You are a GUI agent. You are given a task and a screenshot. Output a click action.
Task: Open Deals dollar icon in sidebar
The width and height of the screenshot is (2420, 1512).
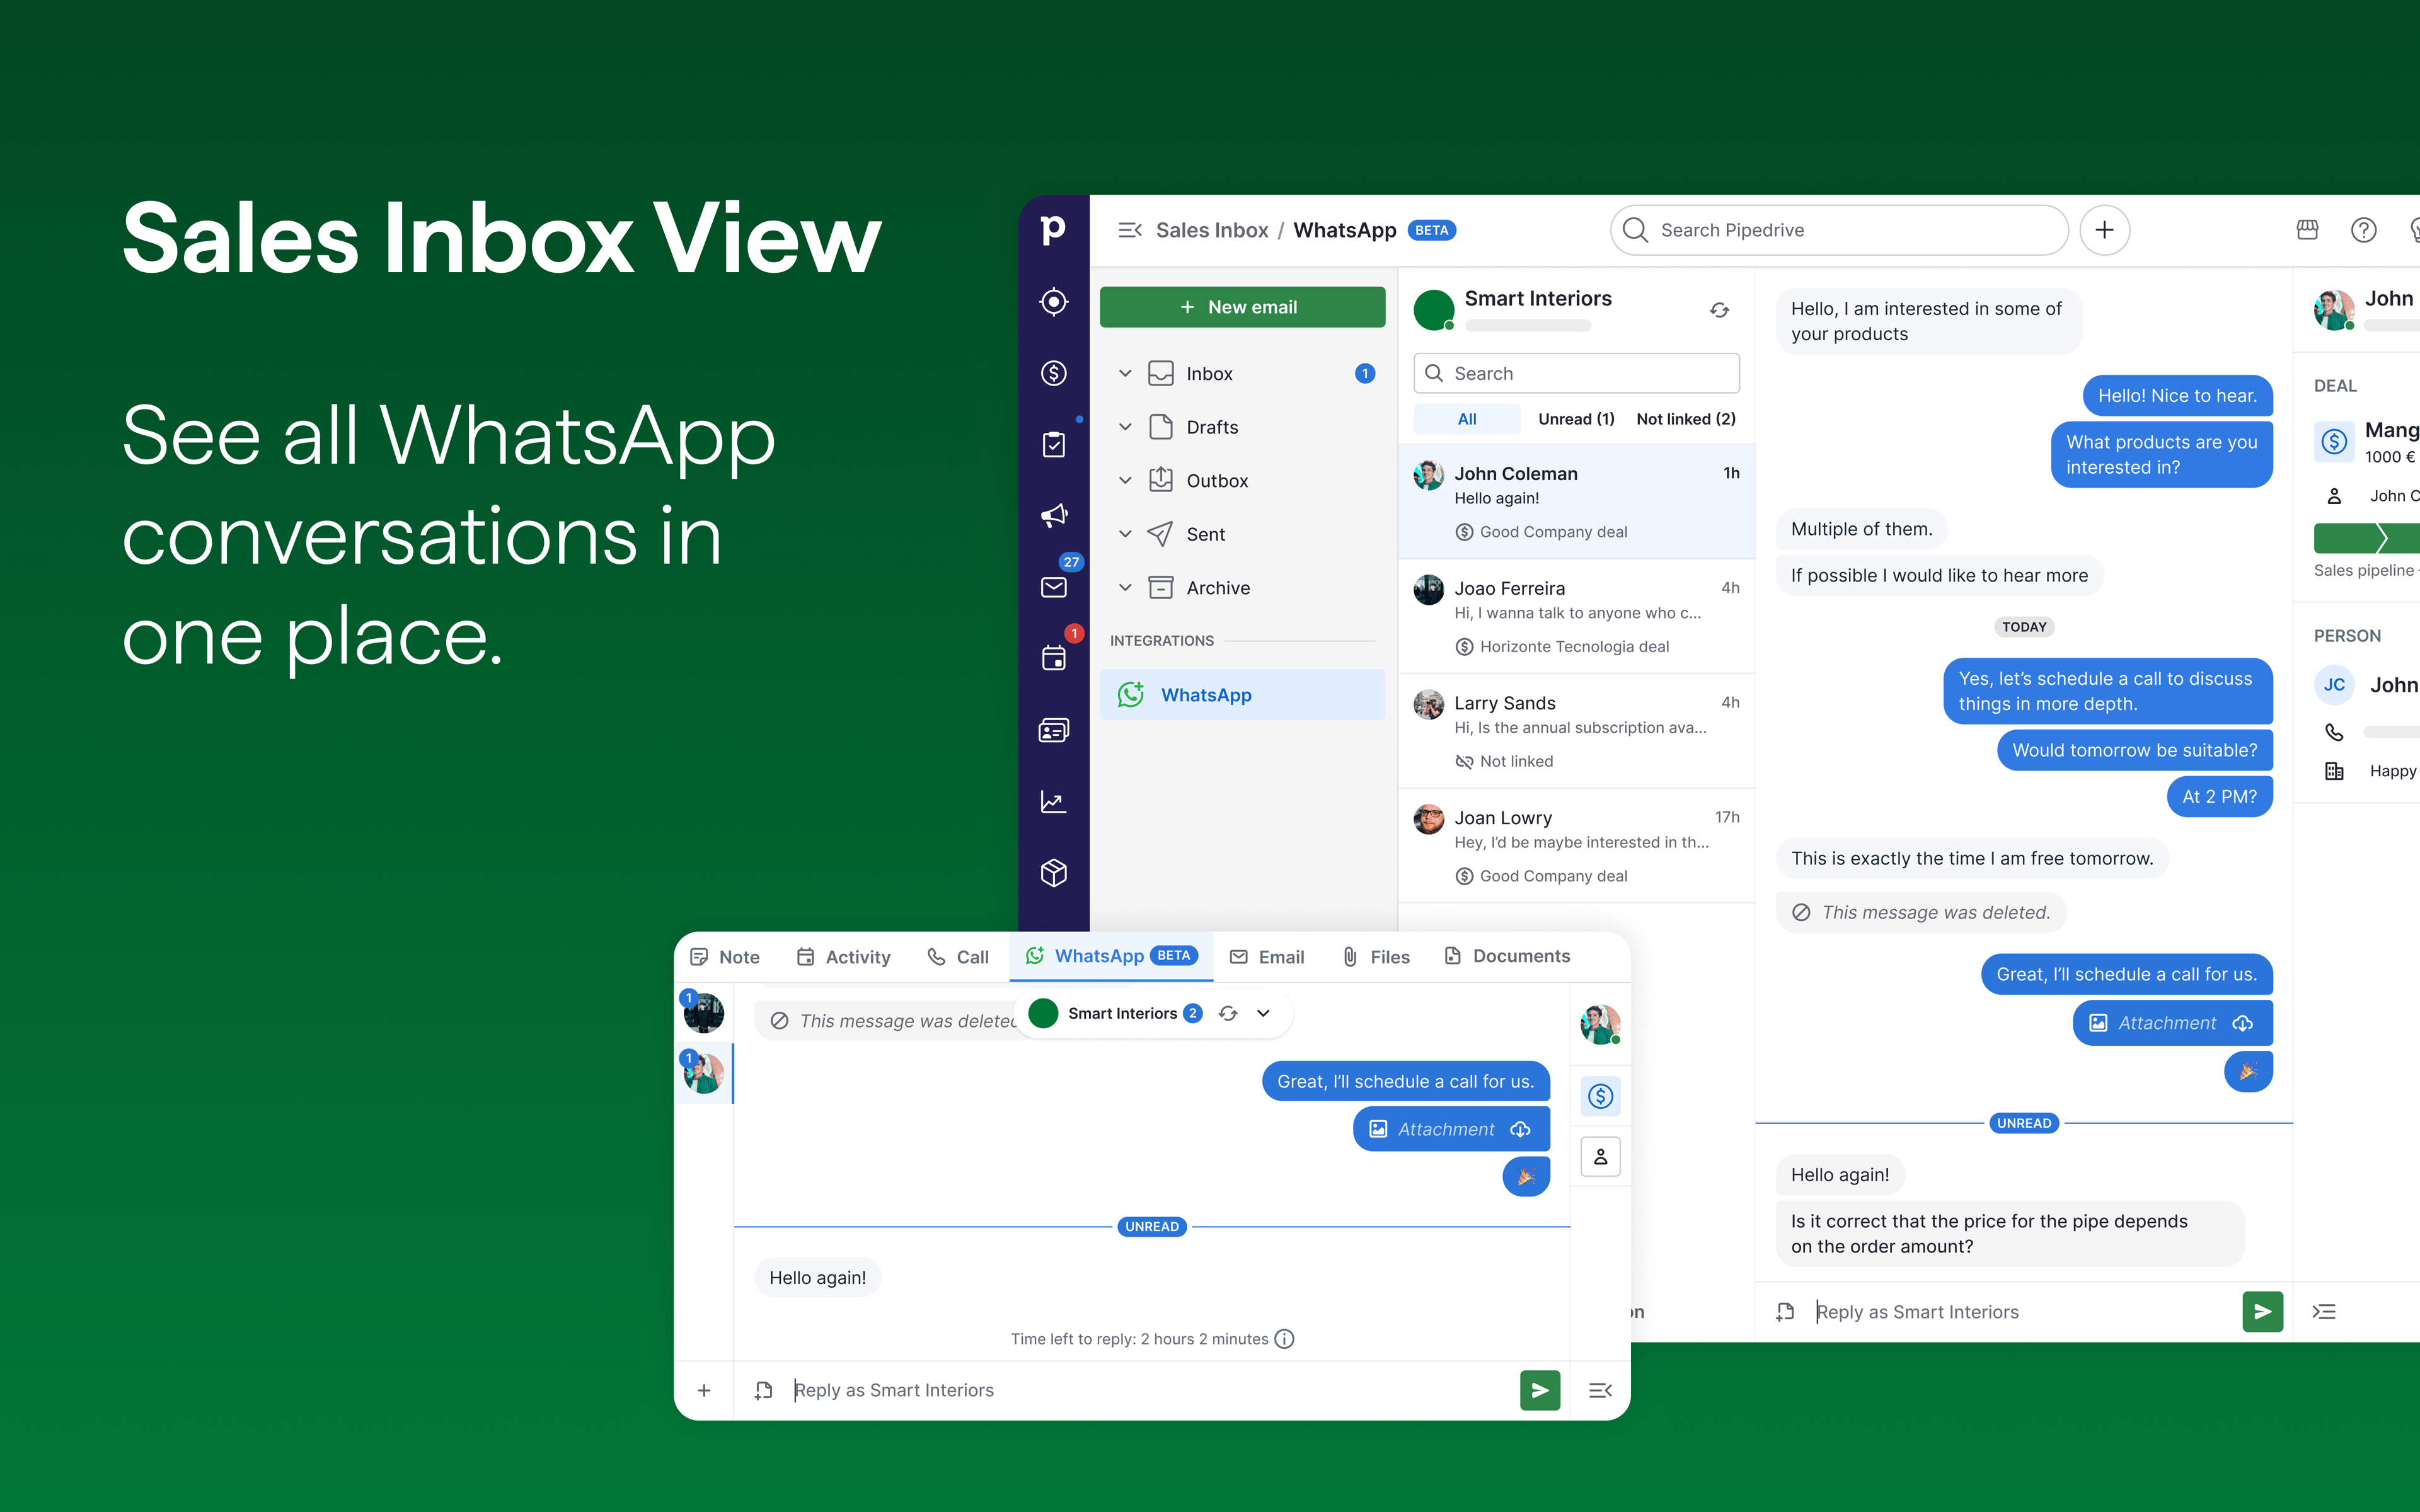tap(1053, 373)
